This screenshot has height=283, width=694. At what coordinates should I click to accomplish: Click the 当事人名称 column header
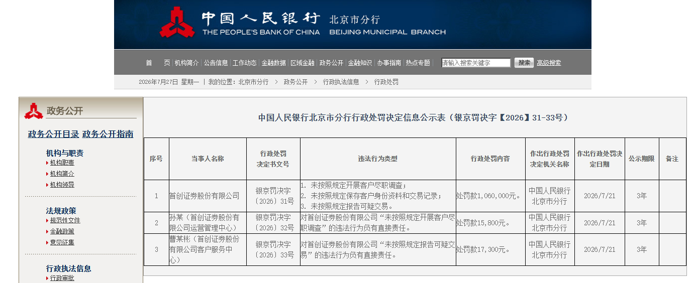coord(208,159)
